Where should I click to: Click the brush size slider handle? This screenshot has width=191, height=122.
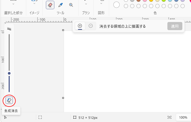(9, 73)
